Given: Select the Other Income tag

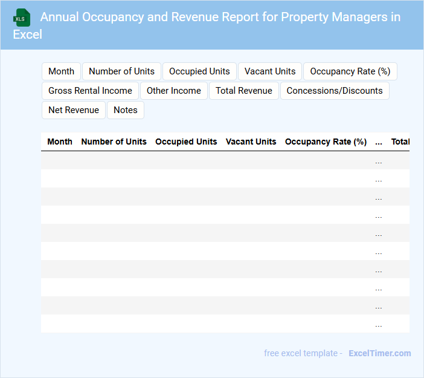Looking at the screenshot, I should point(174,91).
